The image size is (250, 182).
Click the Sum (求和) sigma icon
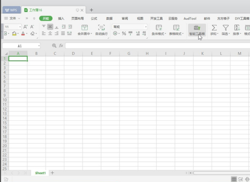point(214,27)
